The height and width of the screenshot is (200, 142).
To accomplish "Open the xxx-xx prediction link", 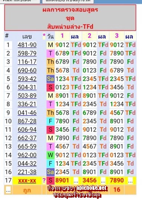I will pyautogui.click(x=27, y=181).
